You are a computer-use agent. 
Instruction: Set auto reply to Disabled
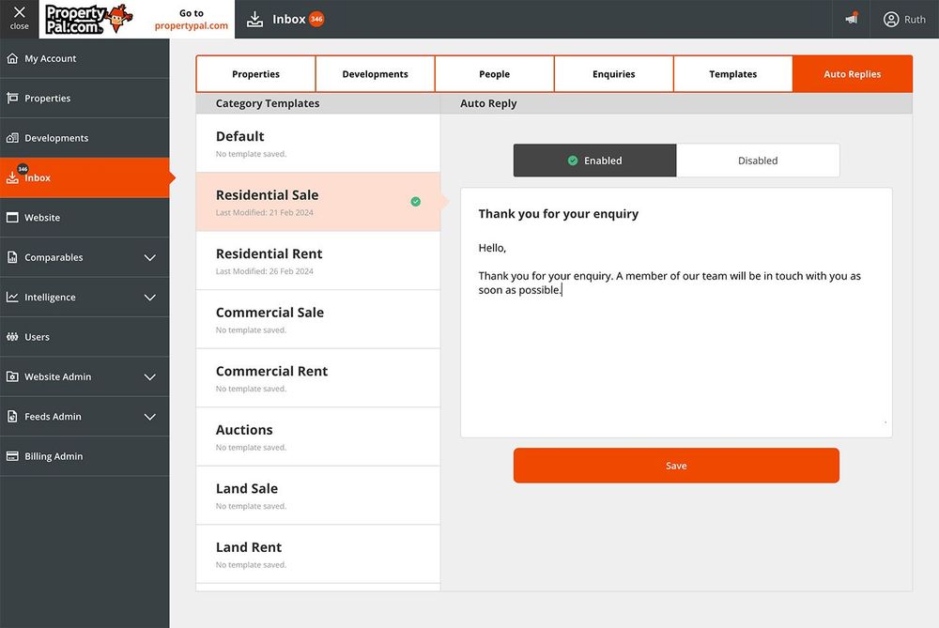758,161
